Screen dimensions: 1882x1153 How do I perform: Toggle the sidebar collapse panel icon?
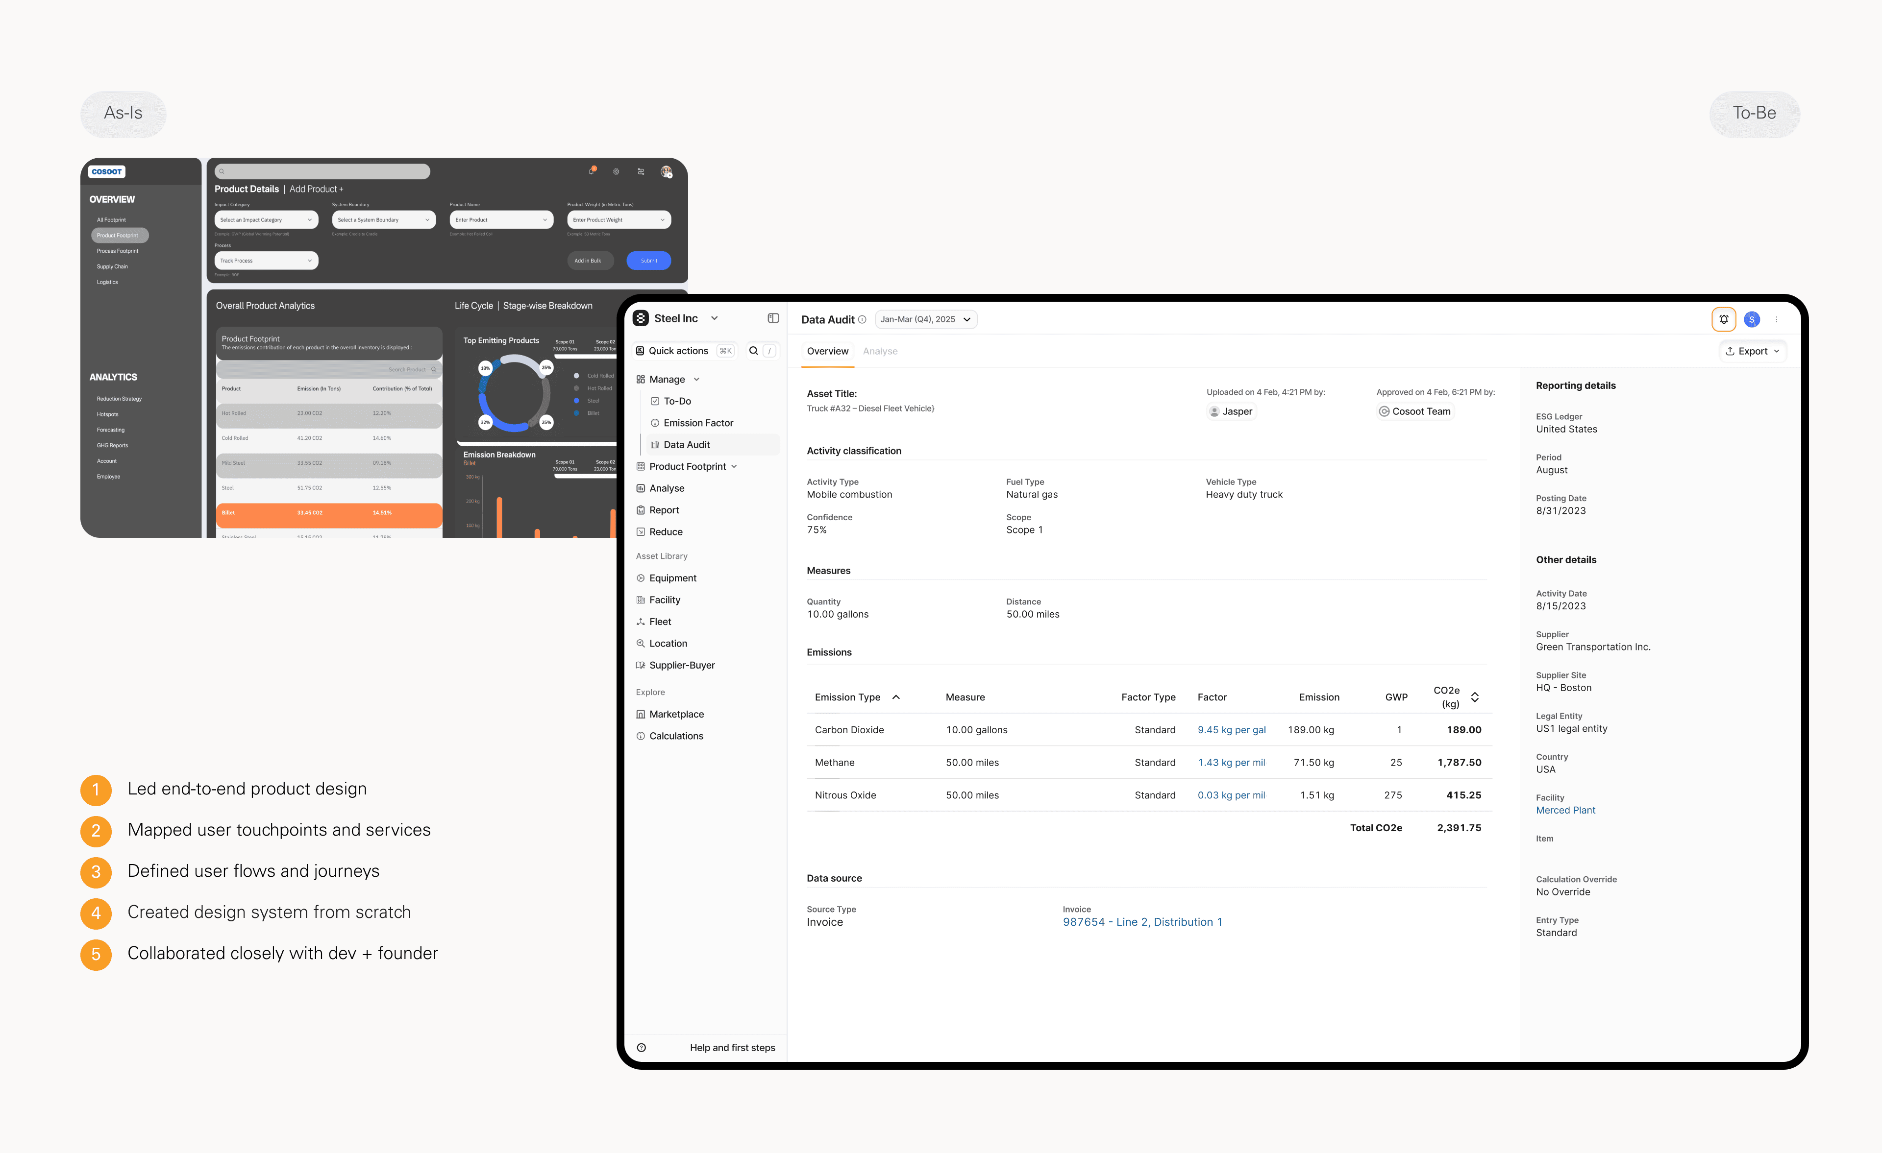(x=773, y=318)
